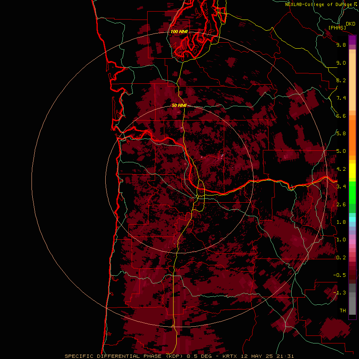
Task: Select the 0.2 scale value
Action: 341,258
